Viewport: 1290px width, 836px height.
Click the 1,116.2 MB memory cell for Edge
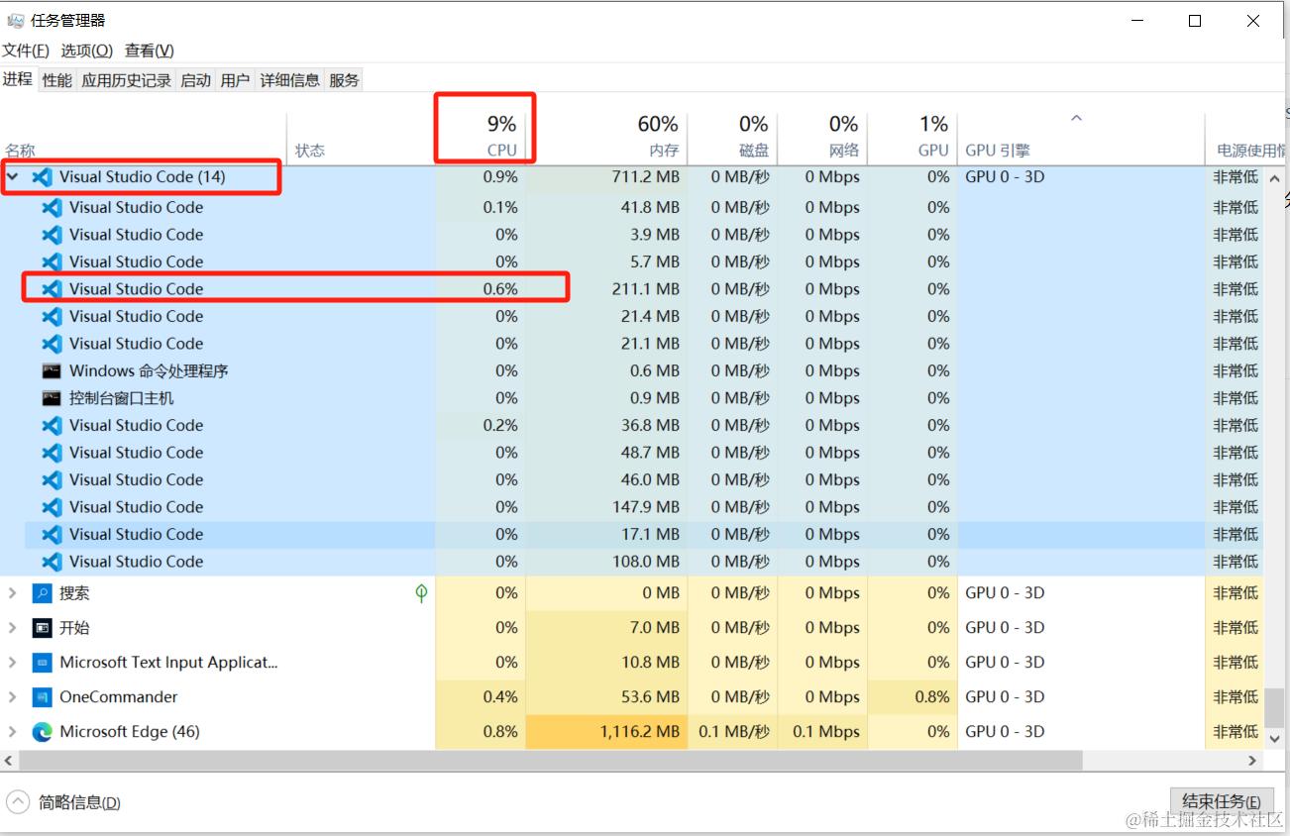[606, 732]
